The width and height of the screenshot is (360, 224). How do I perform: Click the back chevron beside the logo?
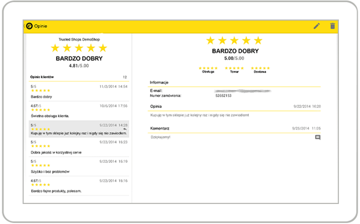(24, 26)
